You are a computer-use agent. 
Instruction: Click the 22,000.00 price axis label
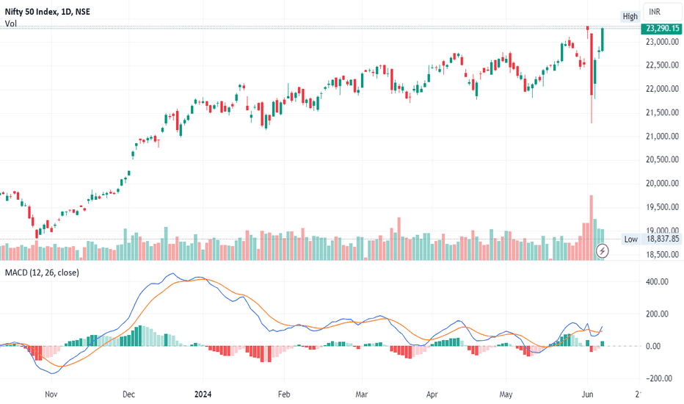click(x=662, y=89)
